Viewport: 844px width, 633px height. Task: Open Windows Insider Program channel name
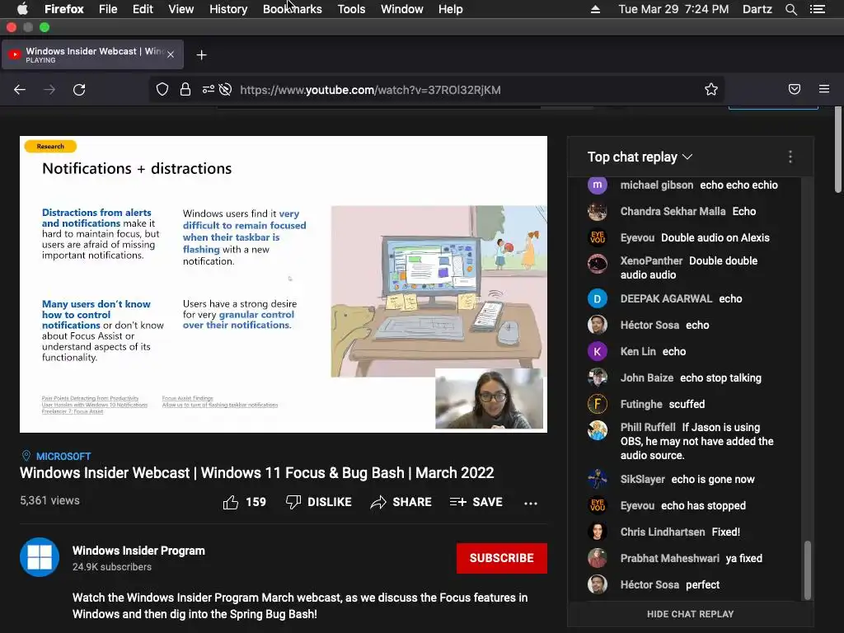[138, 551]
